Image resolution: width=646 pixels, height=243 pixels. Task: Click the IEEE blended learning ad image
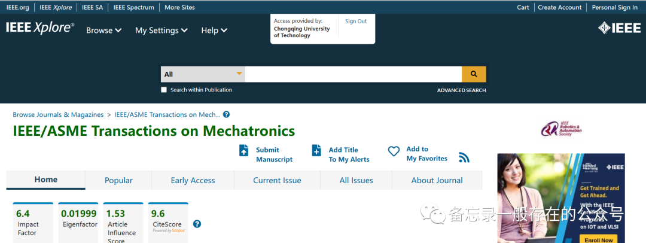click(561, 198)
